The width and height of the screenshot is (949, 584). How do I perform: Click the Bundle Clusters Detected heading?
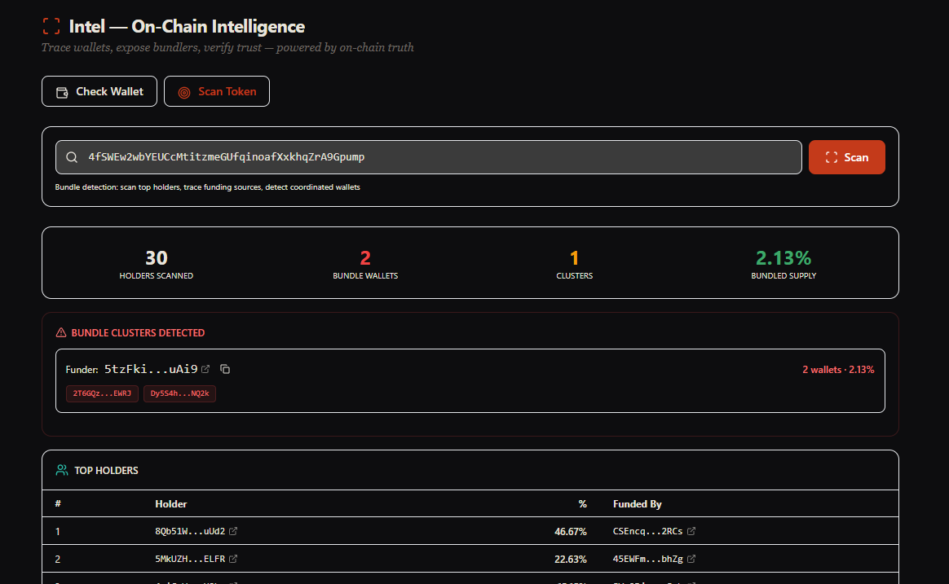pos(138,332)
